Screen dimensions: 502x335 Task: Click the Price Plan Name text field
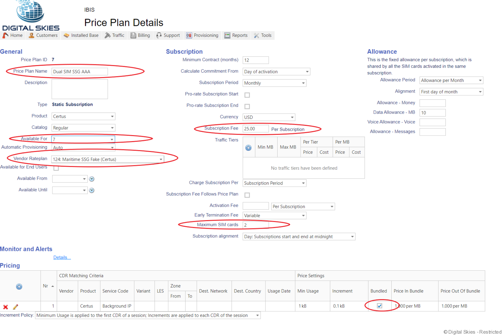(79, 71)
